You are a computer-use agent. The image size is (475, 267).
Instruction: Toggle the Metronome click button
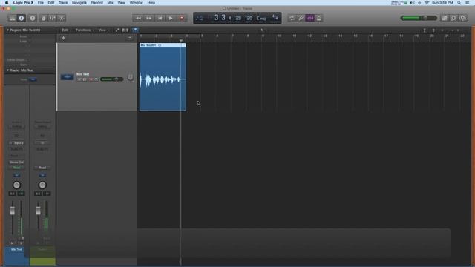[x=318, y=18]
